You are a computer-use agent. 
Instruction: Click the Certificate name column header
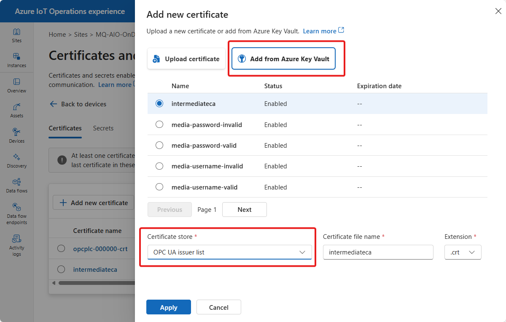(97, 230)
